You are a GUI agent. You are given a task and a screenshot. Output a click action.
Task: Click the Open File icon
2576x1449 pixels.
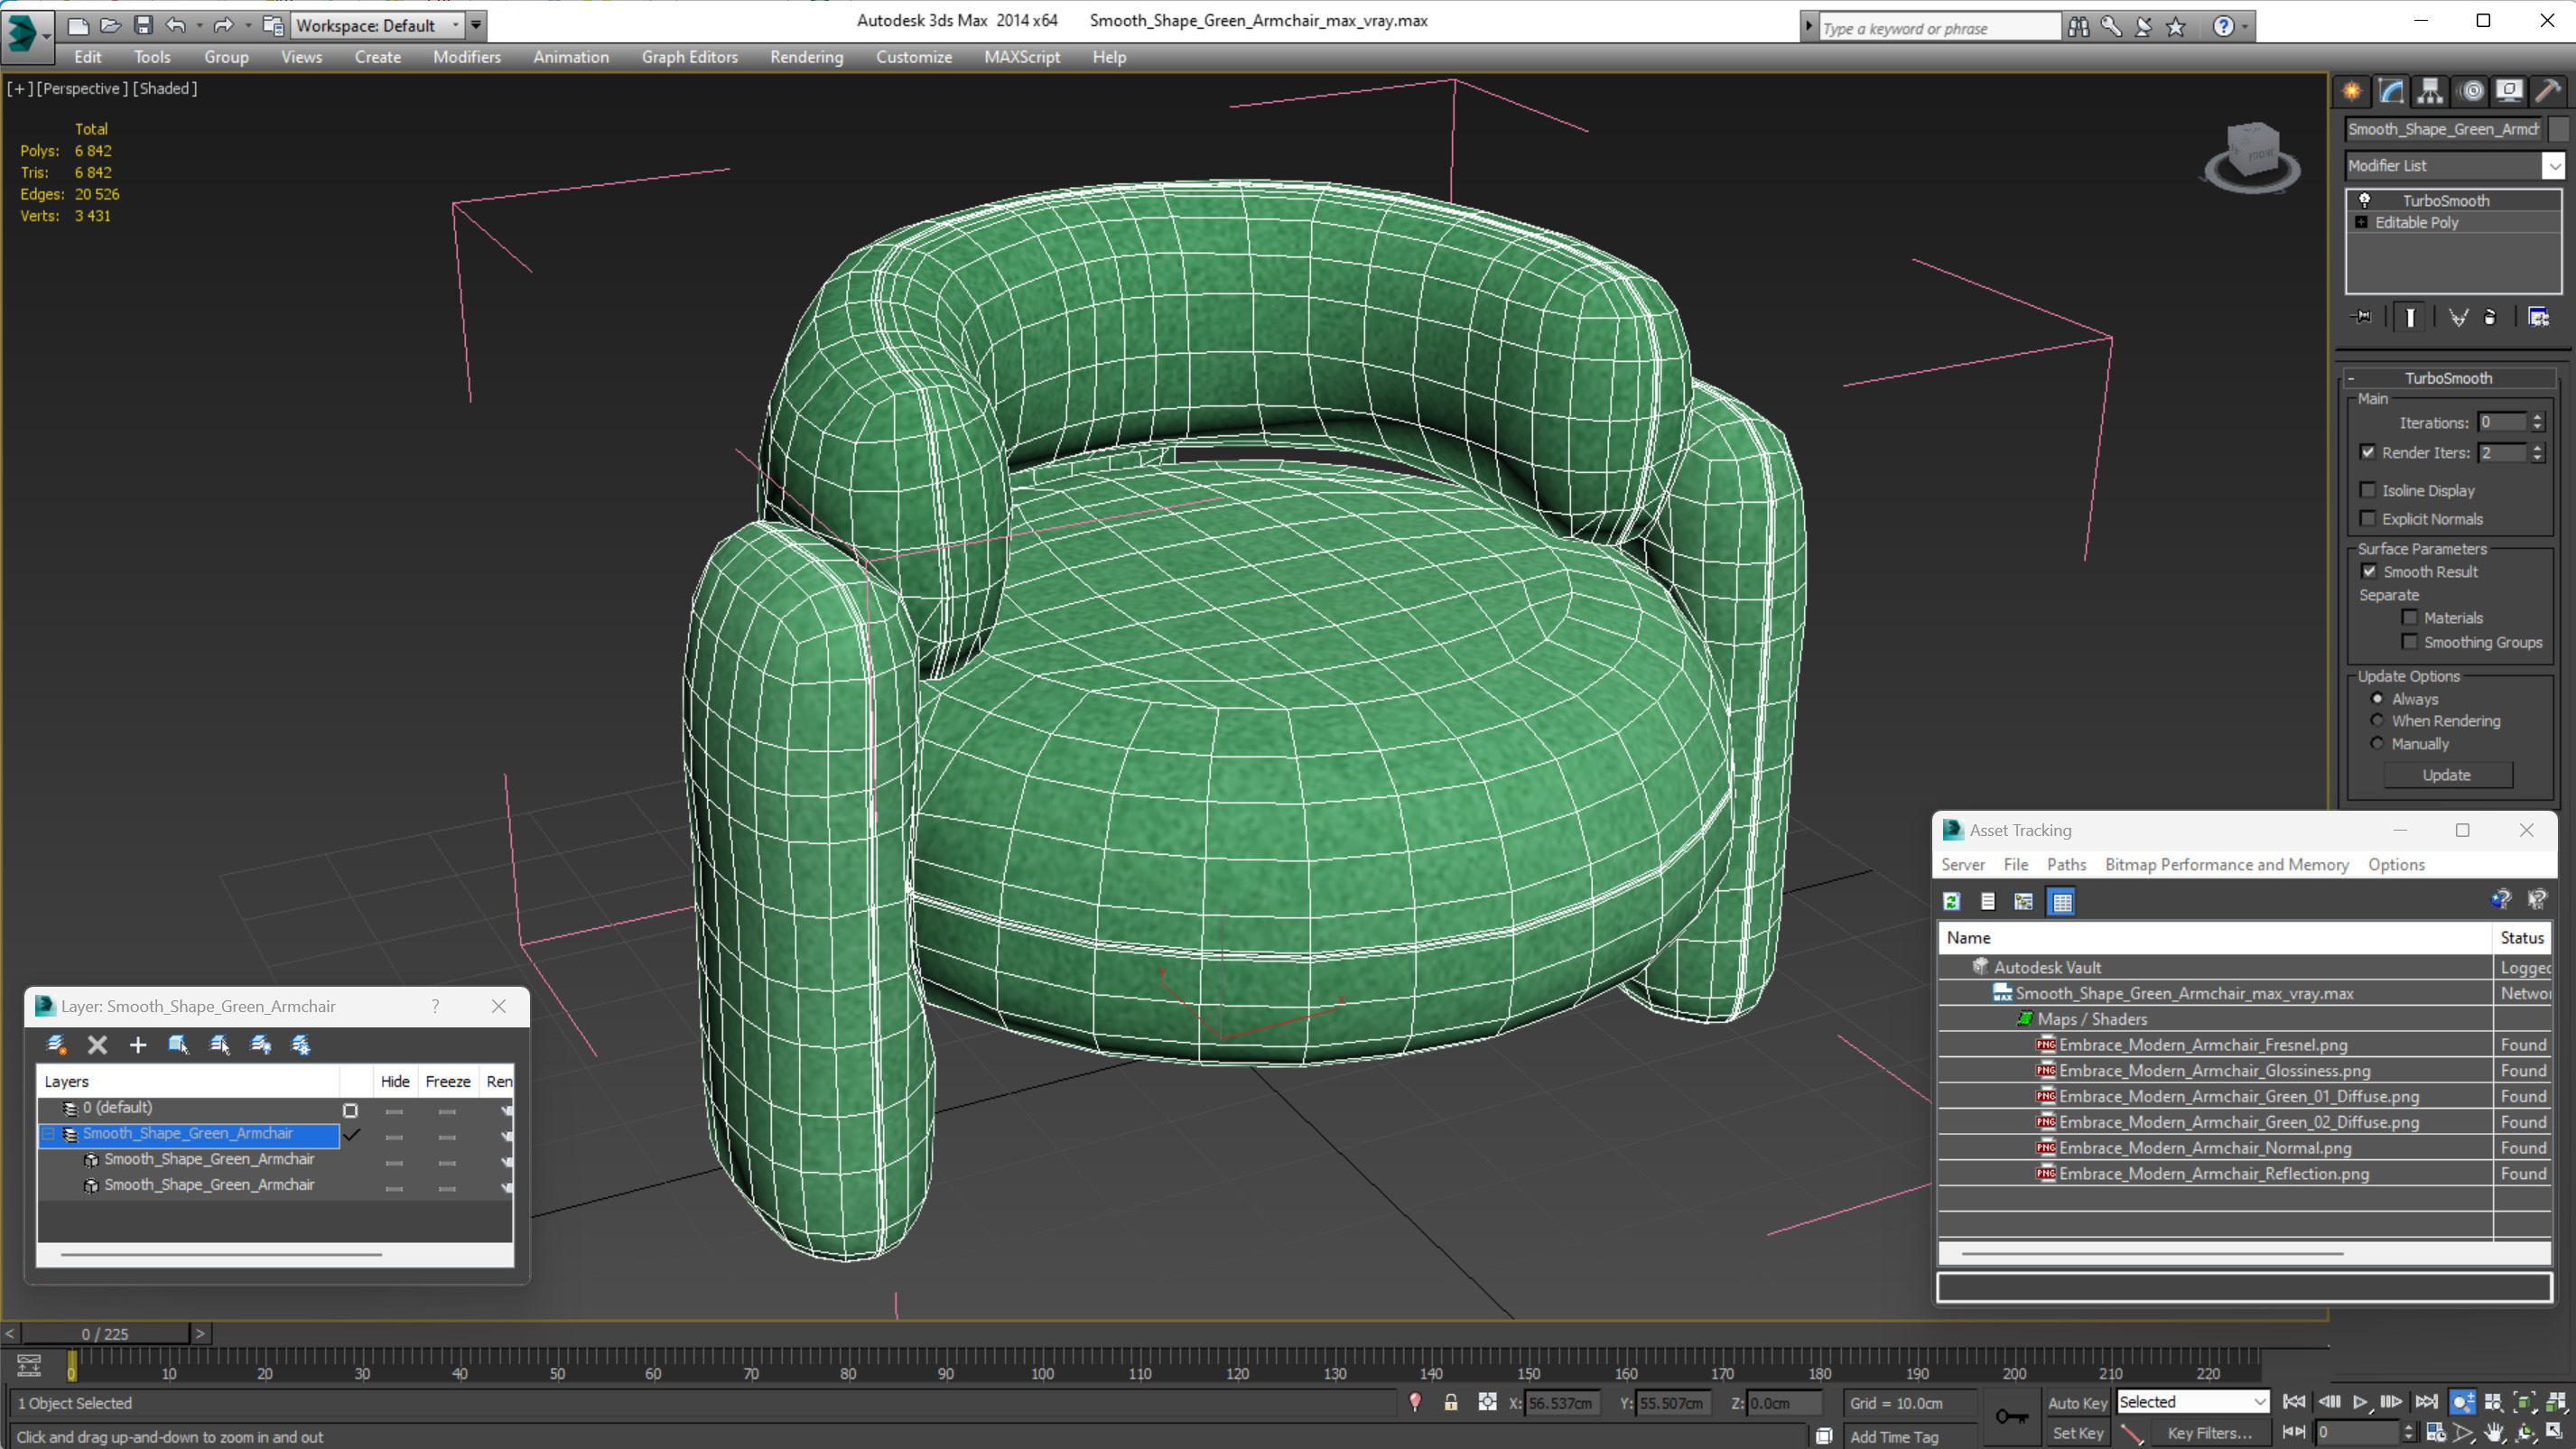tap(111, 25)
